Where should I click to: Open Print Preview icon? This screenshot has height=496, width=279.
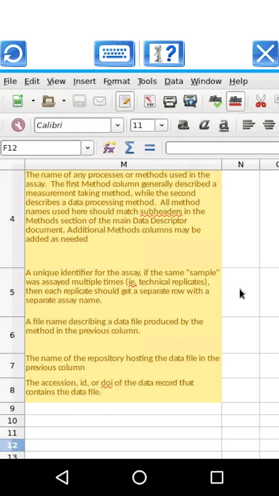(190, 101)
